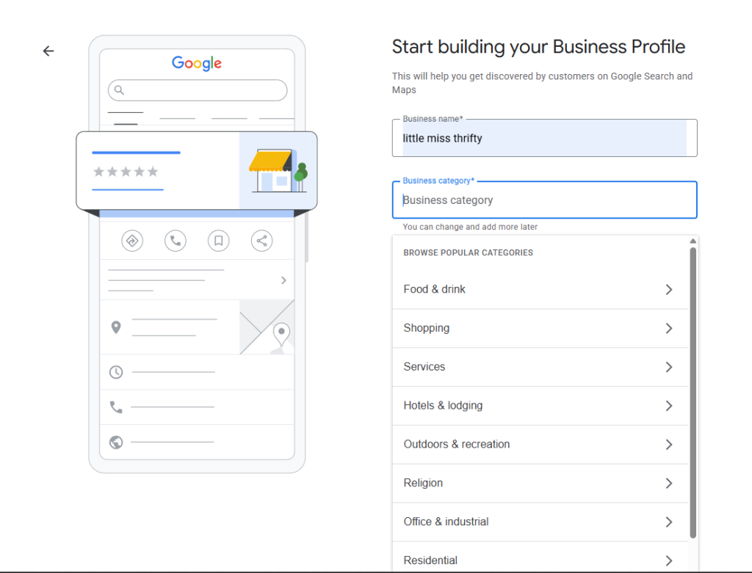Click the clock hours icon
Viewport: 752px width, 573px height.
click(x=116, y=372)
